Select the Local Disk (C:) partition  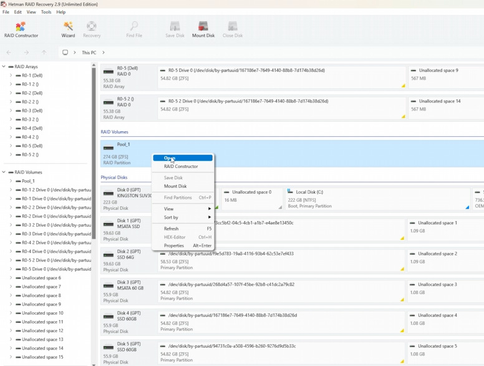(x=377, y=199)
